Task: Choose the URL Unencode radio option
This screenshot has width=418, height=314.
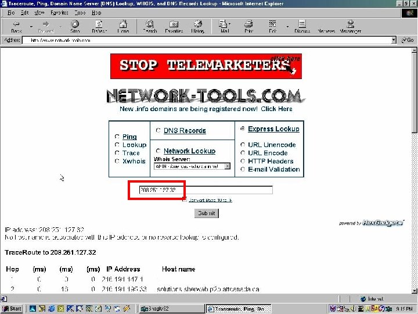Action: [x=243, y=145]
